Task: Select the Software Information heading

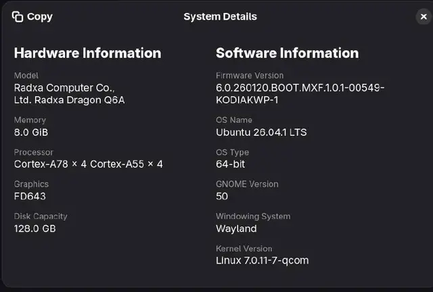Action: click(287, 53)
